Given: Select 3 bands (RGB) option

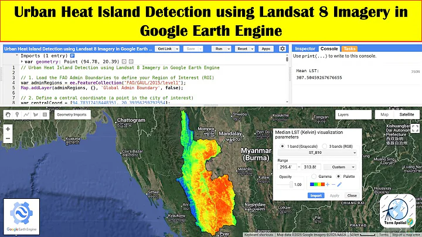Looking at the screenshot, I should (325, 146).
